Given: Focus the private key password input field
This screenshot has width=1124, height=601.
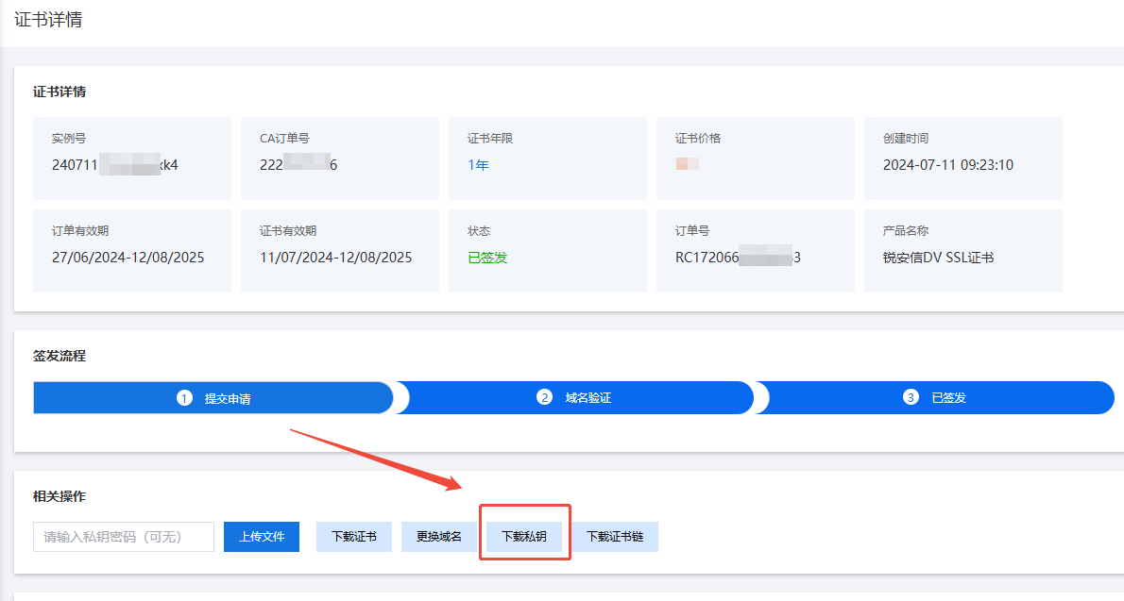Looking at the screenshot, I should pyautogui.click(x=124, y=537).
